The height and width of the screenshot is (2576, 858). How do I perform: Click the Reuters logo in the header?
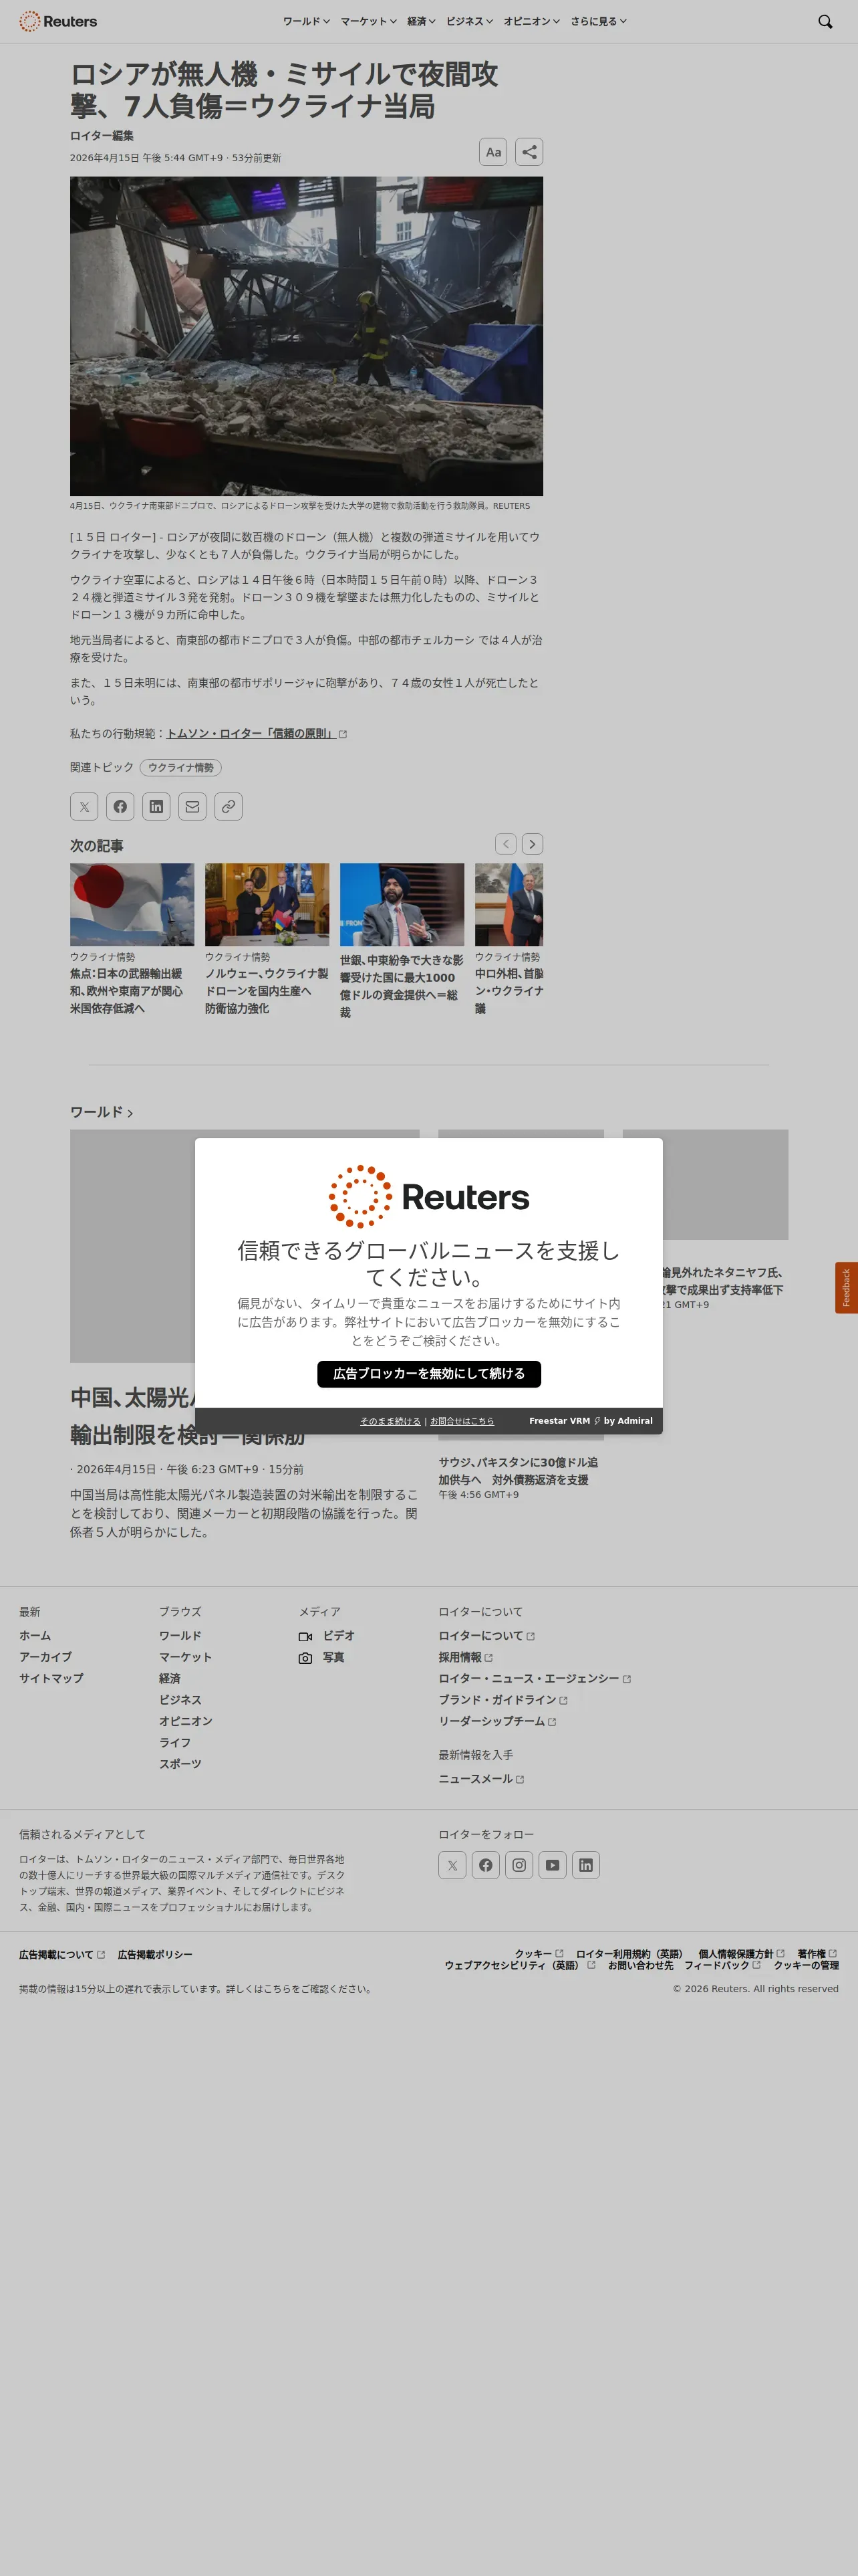(58, 21)
